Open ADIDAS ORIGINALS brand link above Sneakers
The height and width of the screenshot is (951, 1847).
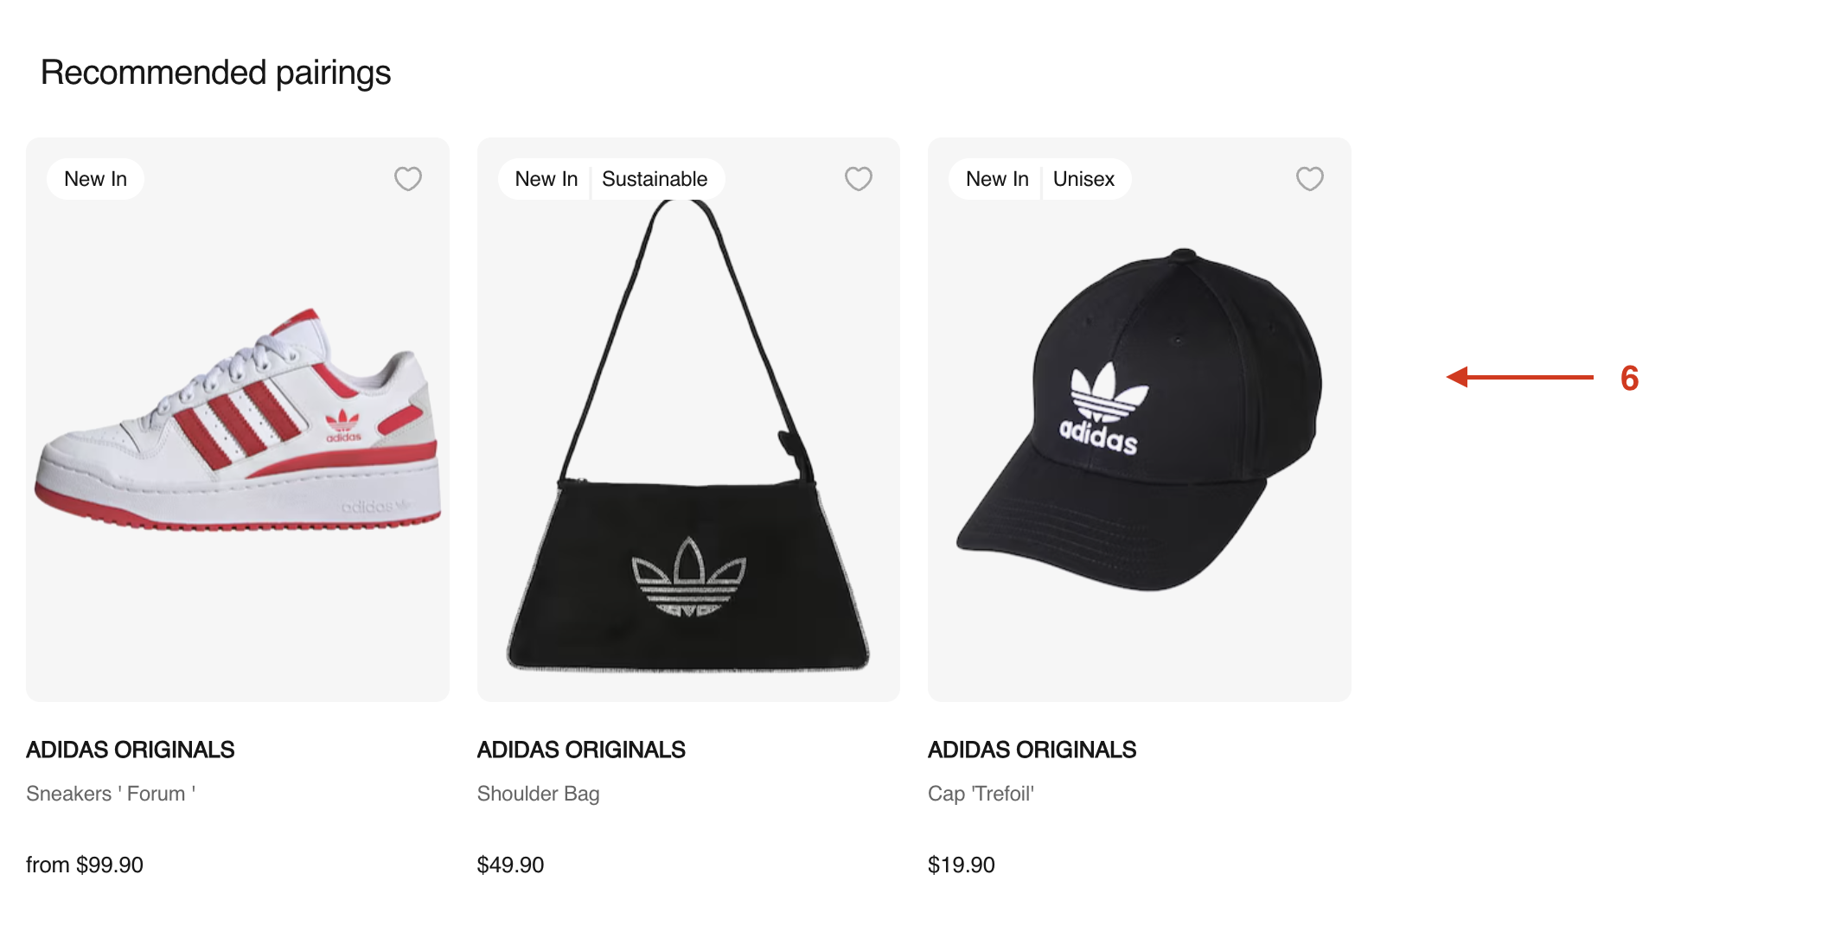tap(131, 750)
